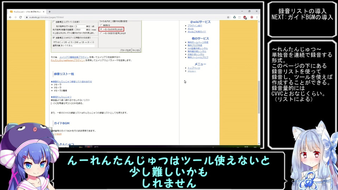This screenshot has width=338, height=190.
Task: Click the キャンセル button
Action: point(136,50)
